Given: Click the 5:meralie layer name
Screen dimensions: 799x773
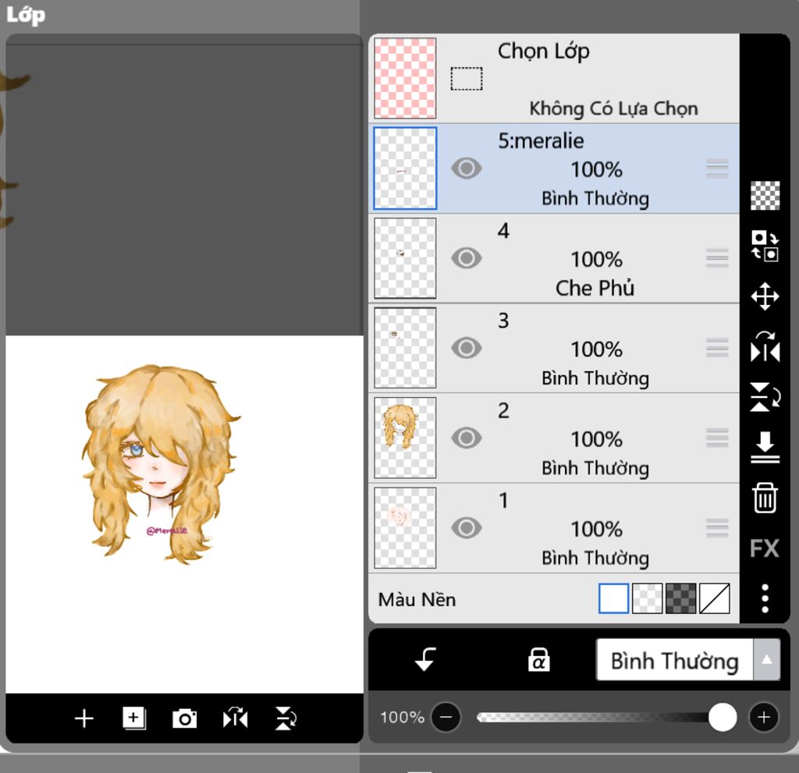Looking at the screenshot, I should click(x=541, y=141).
